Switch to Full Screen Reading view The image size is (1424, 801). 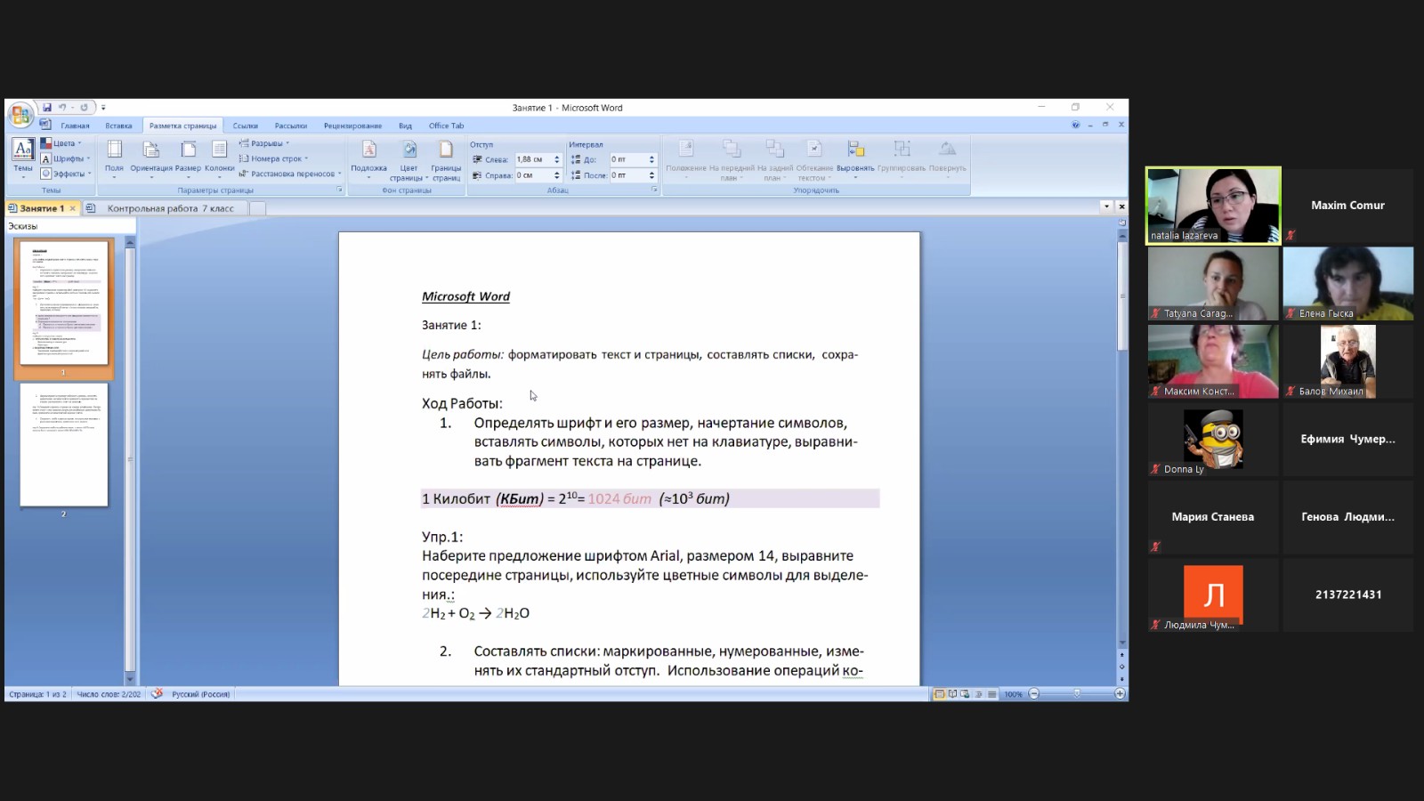click(x=952, y=694)
